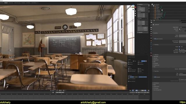This screenshot has height=104, width=186.
Task: Click the blue Z axis on navigation gizmo
Action: [x=133, y=5]
